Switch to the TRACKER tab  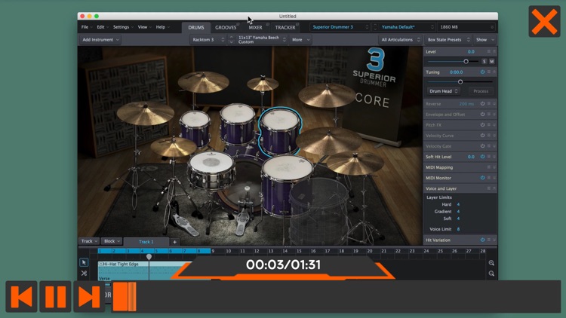point(285,27)
